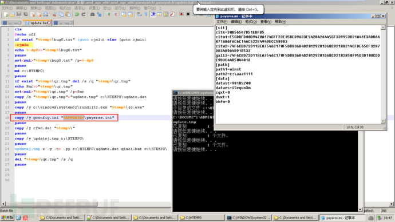
Task: Click the Paste clipboard toolbar icon
Action: tap(68, 14)
